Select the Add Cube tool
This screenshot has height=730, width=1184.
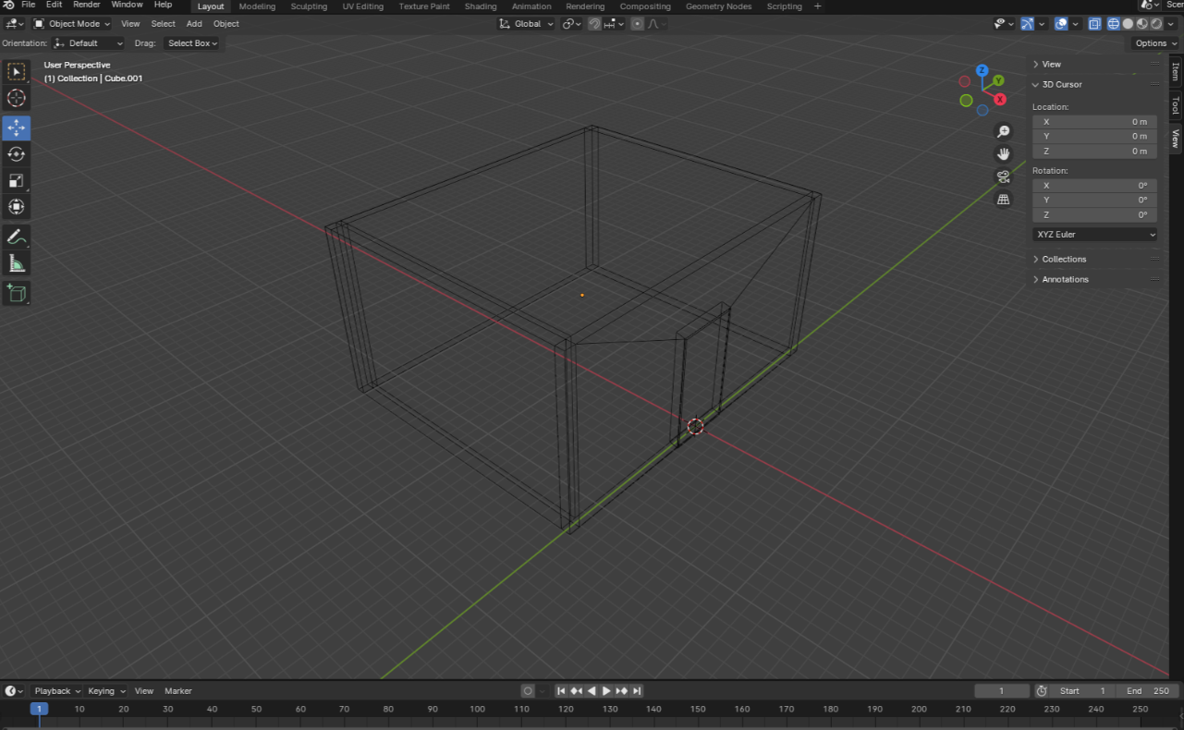[16, 293]
